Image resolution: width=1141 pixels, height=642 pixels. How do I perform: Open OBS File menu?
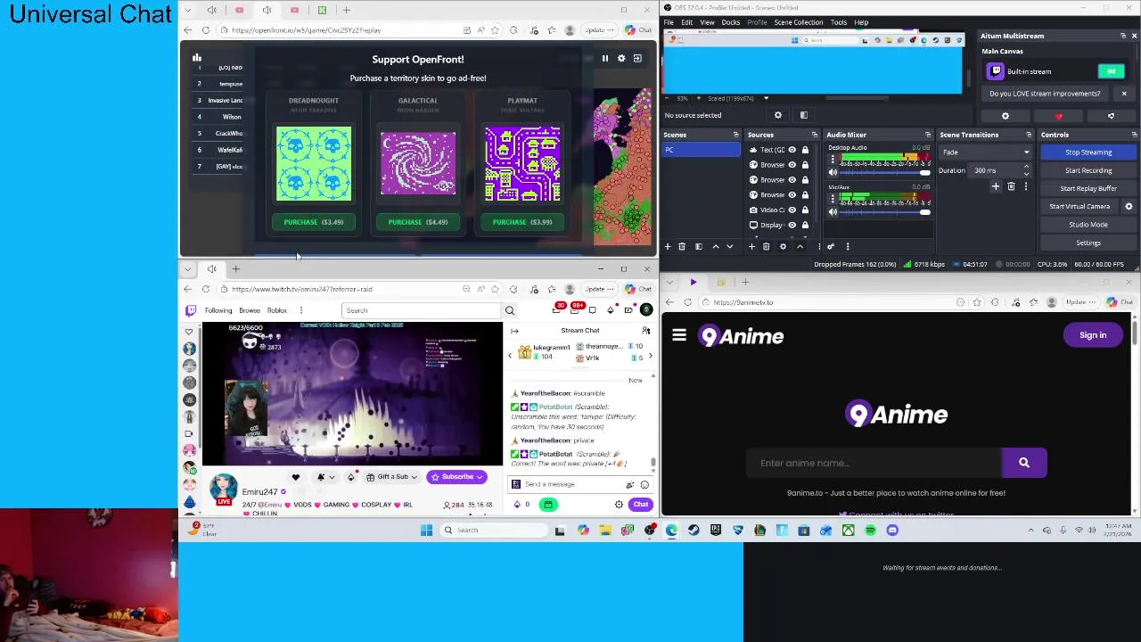click(669, 22)
